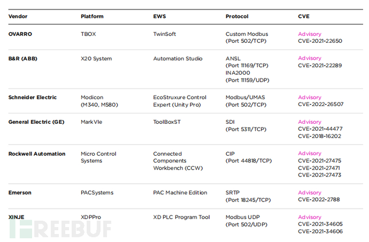Image resolution: width=369 pixels, height=242 pixels.
Task: Open the Advisory link for B&R (ABB)
Action: 310,58
